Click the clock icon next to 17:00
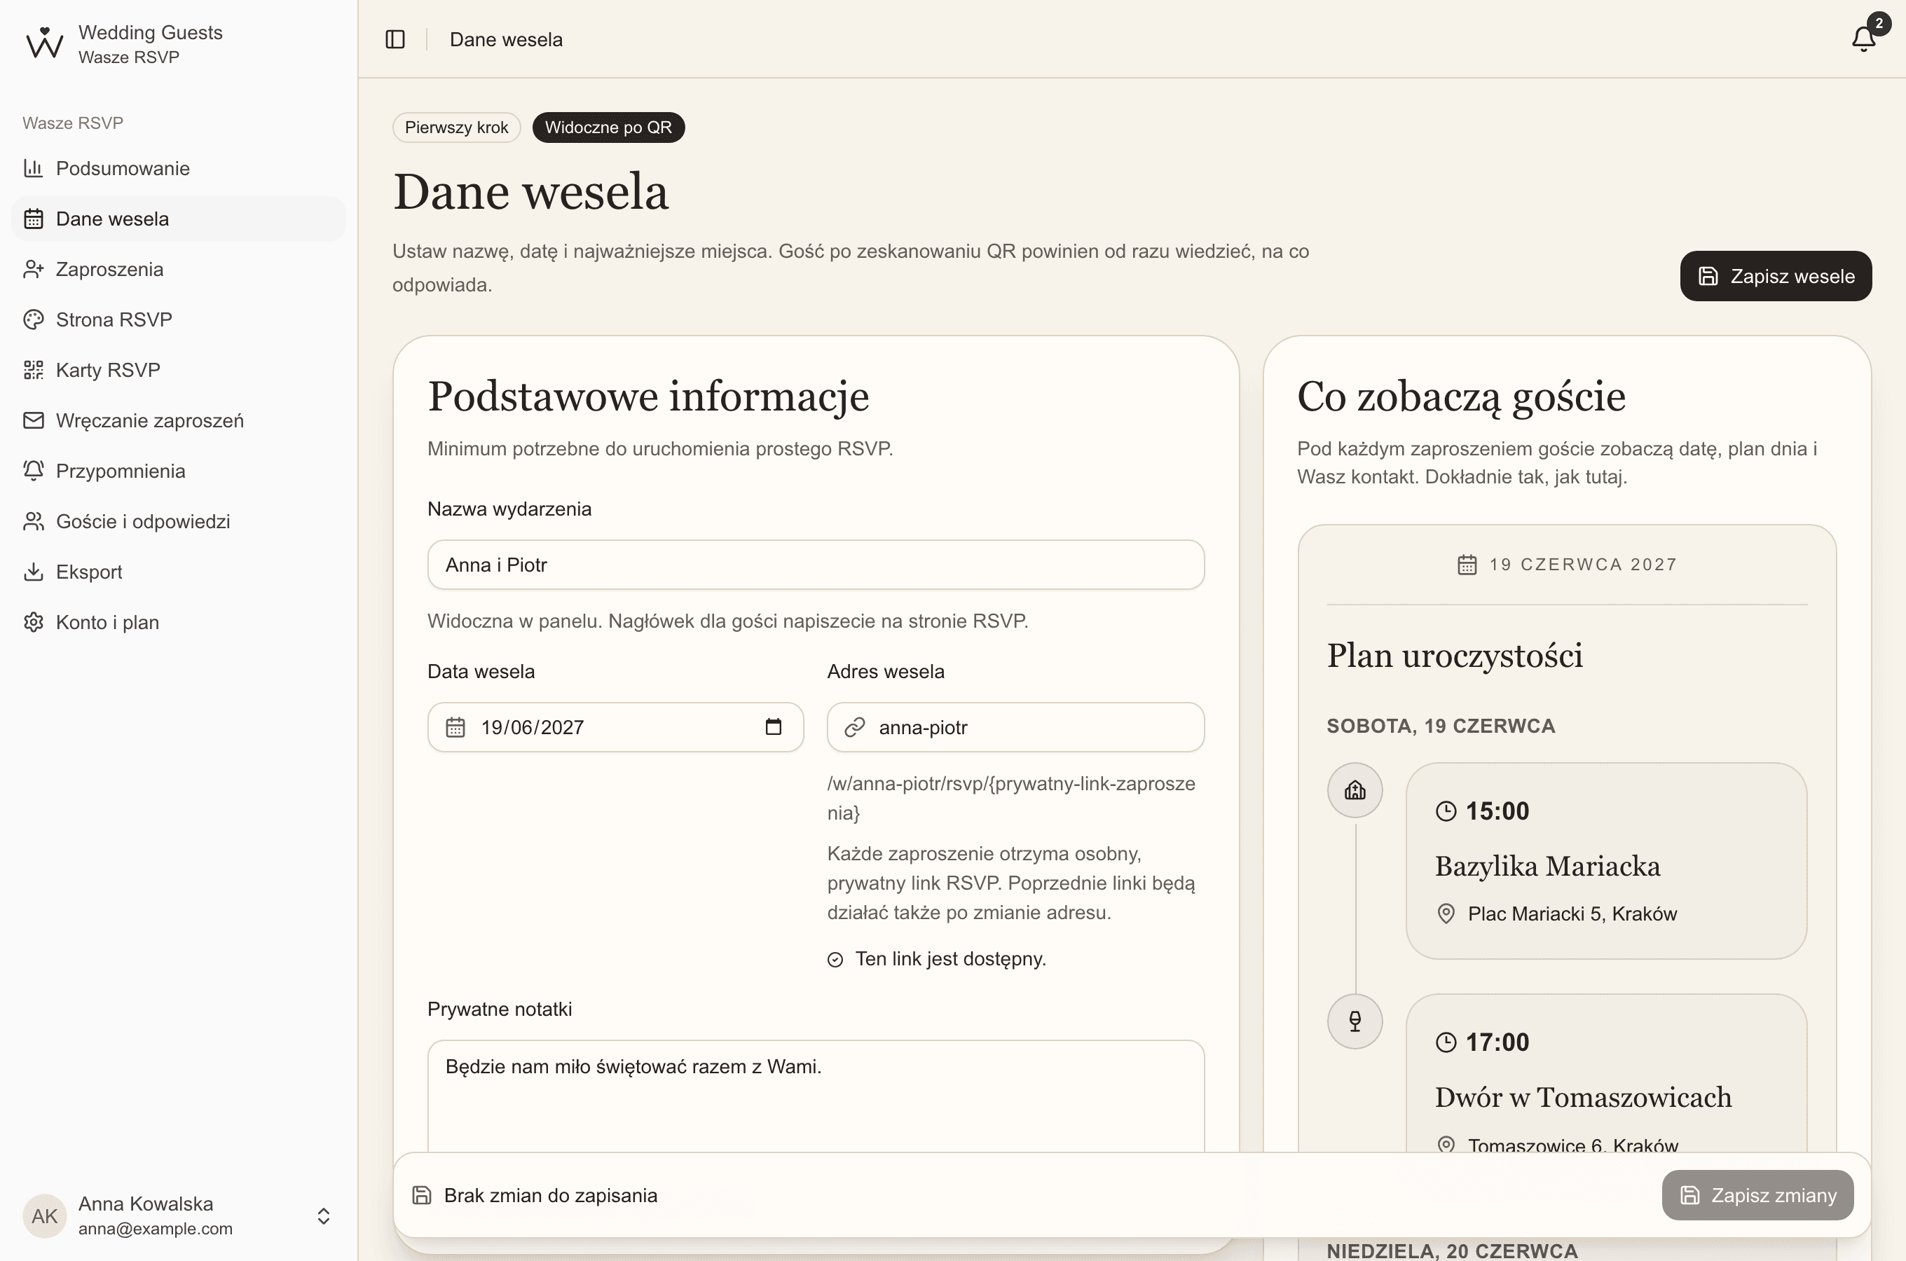1906x1261 pixels. coord(1446,1042)
